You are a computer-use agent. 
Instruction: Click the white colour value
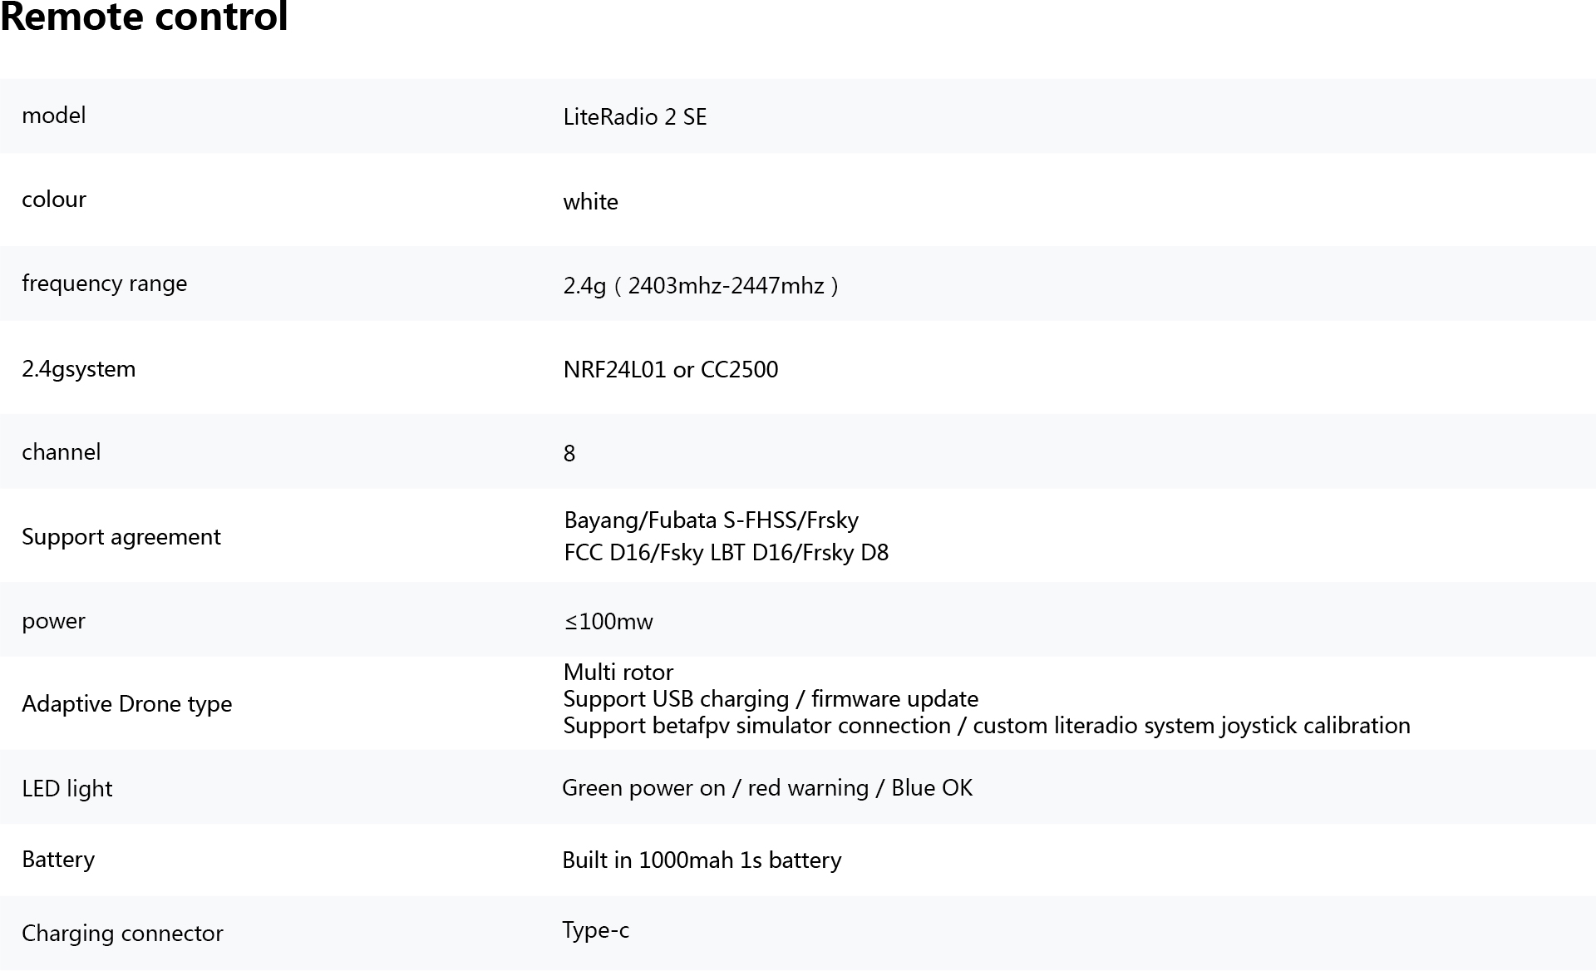tap(591, 201)
